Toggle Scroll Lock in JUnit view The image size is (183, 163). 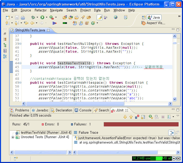143,117
